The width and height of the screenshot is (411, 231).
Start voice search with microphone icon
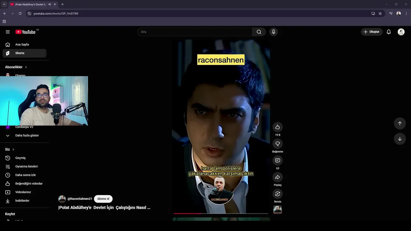click(x=274, y=32)
